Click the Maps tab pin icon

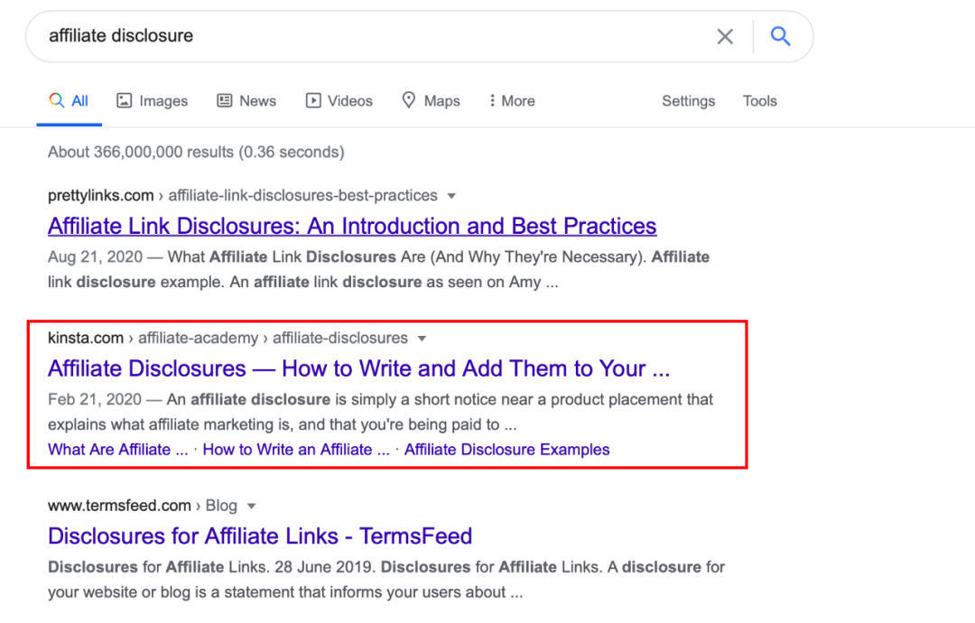pyautogui.click(x=409, y=99)
